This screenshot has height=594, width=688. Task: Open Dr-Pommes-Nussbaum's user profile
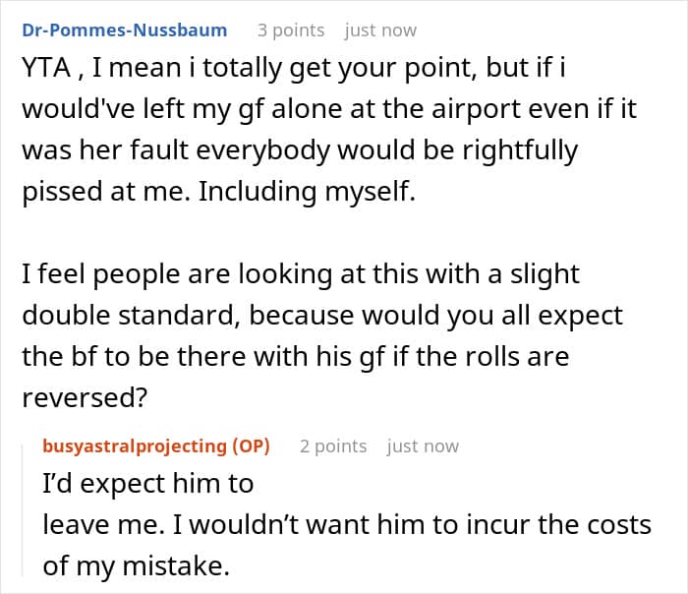pyautogui.click(x=125, y=30)
